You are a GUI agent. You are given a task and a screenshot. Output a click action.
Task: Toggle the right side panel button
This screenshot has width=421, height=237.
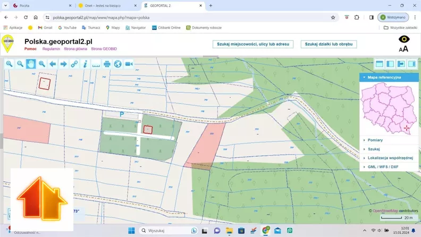[x=412, y=64]
